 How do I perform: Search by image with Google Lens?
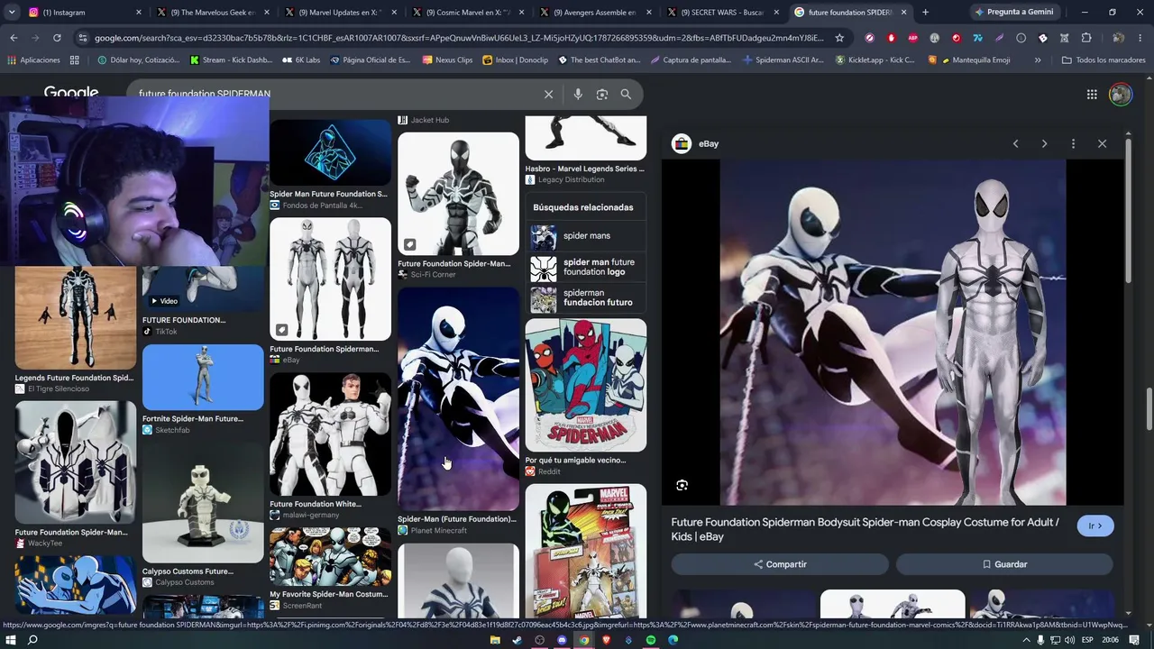[x=602, y=95]
